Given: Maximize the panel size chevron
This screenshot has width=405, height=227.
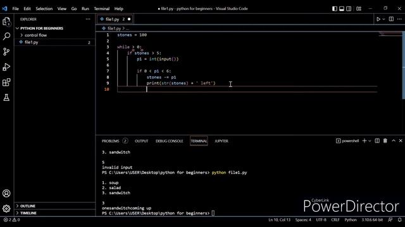Looking at the screenshot, I should coord(394,141).
